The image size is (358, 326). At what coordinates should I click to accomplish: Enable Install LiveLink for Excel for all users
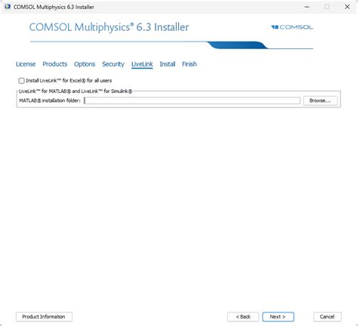pos(21,81)
